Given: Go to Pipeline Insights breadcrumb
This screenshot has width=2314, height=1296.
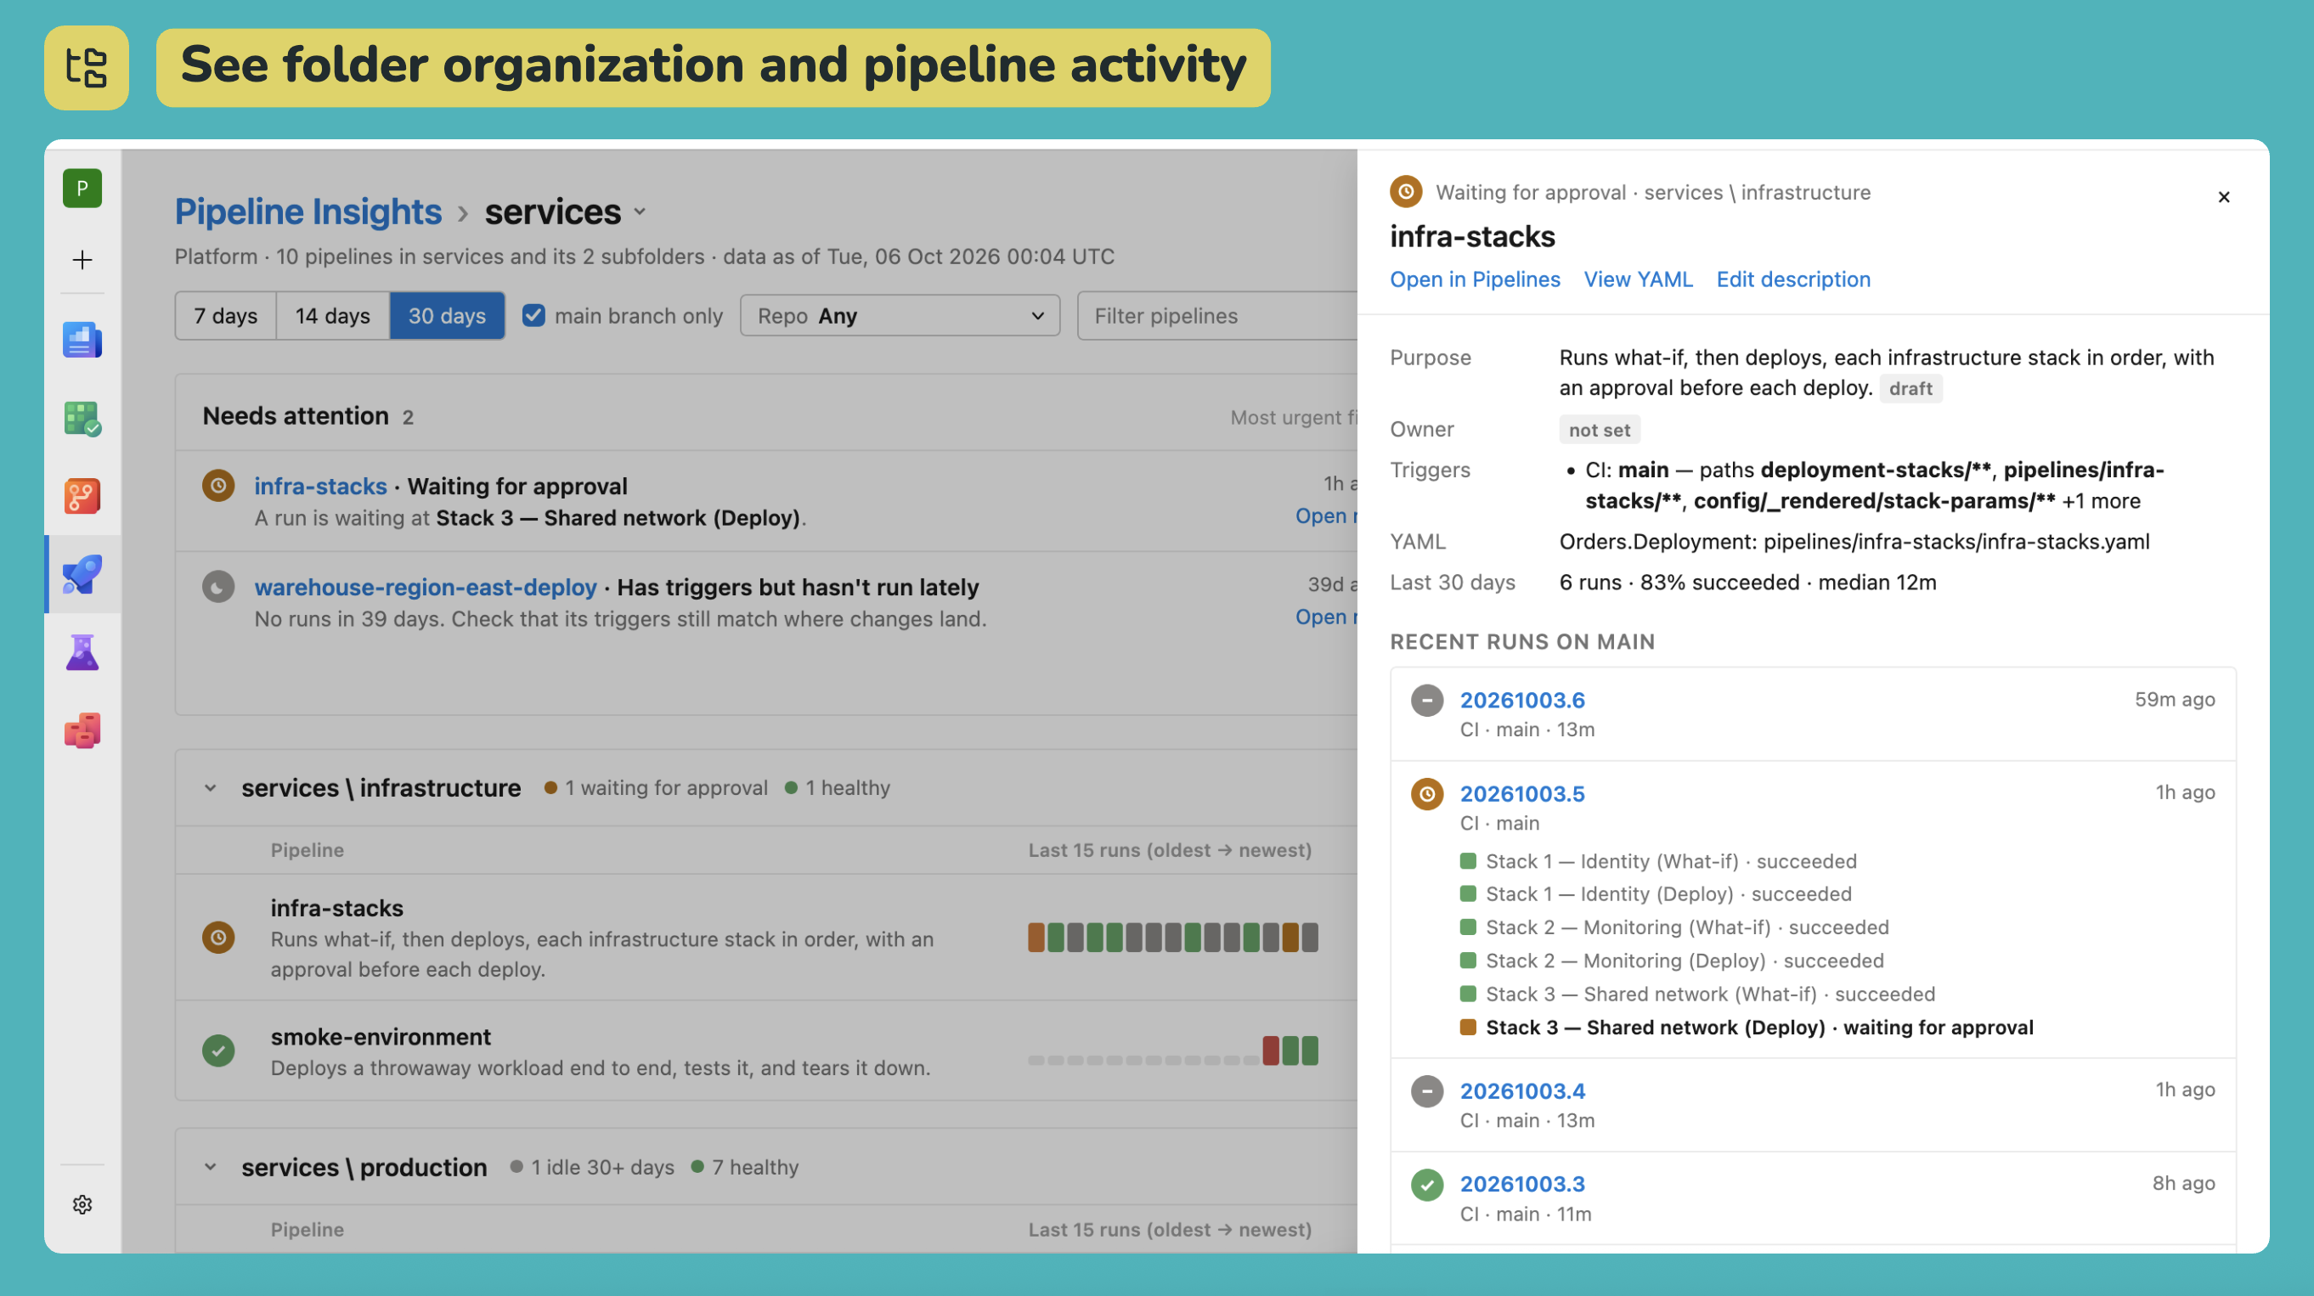Looking at the screenshot, I should coord(308,212).
